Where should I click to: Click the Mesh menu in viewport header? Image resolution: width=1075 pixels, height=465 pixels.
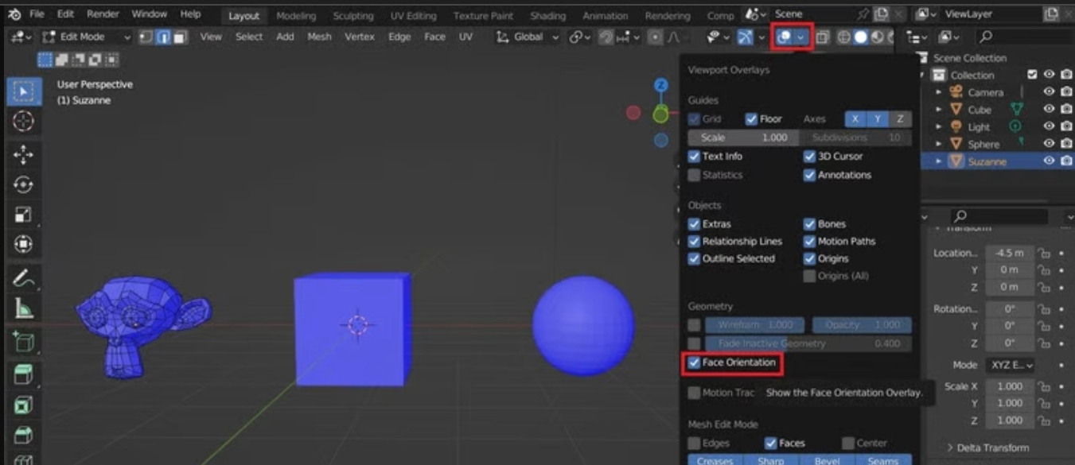pyautogui.click(x=317, y=37)
